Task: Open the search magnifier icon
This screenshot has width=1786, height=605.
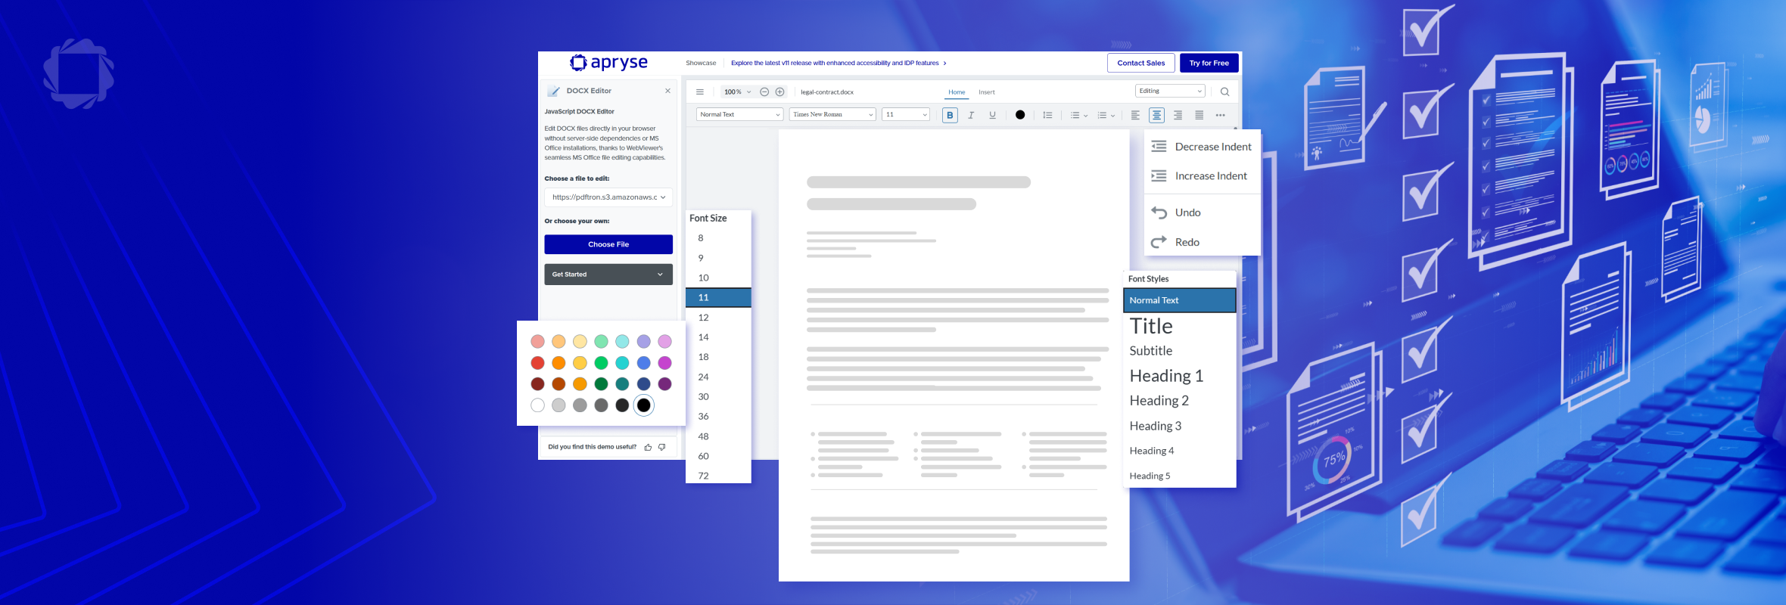Action: 1224,92
